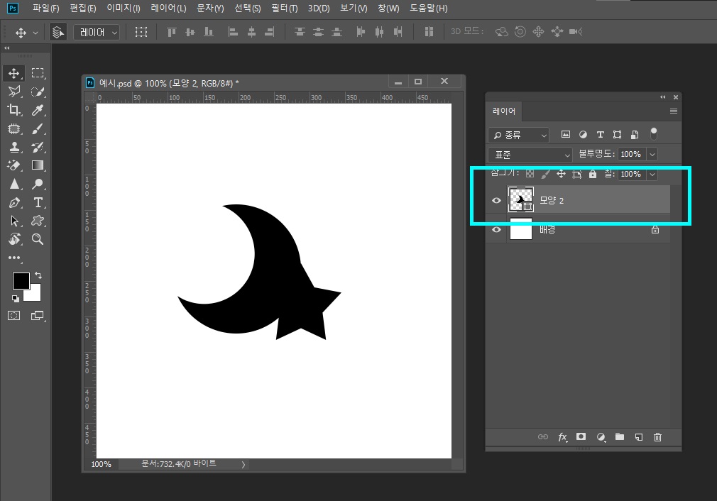This screenshot has width=717, height=501.
Task: Choose the Path Selection tool
Action: pos(13,221)
